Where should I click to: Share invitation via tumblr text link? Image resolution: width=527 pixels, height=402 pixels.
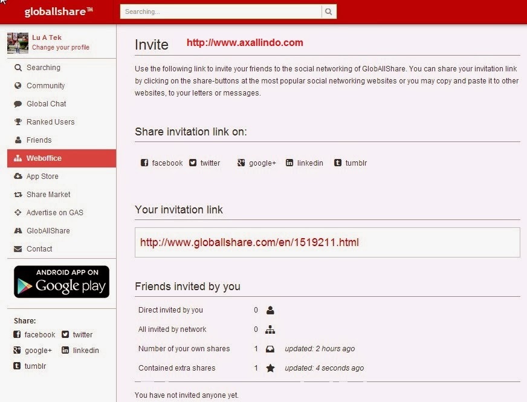(356, 163)
